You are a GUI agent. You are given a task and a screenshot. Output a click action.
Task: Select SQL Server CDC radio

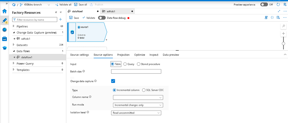(144, 90)
